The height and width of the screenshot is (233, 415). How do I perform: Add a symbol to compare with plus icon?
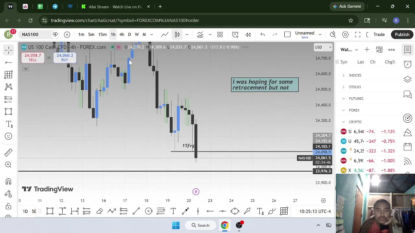click(x=67, y=34)
